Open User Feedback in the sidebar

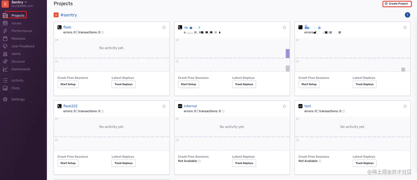(23, 46)
